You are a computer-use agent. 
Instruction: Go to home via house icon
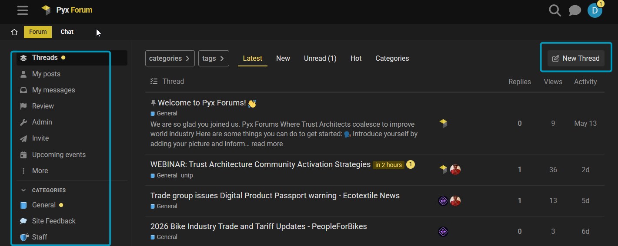[14, 32]
